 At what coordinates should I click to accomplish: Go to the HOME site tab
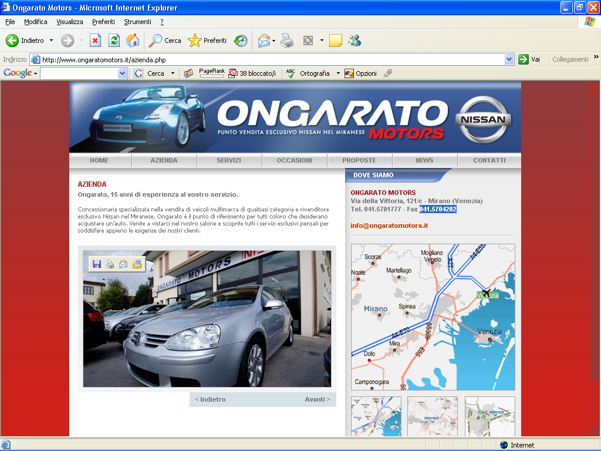point(99,160)
